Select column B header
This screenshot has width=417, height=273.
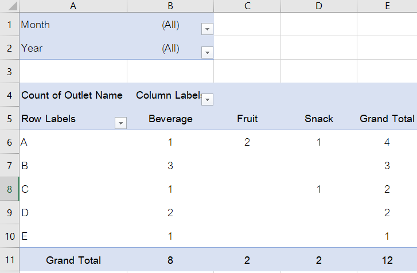click(170, 6)
